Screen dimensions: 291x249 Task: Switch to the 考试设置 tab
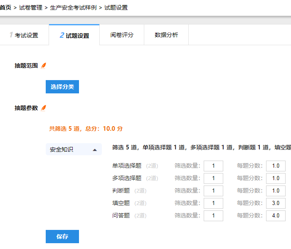click(x=24, y=35)
